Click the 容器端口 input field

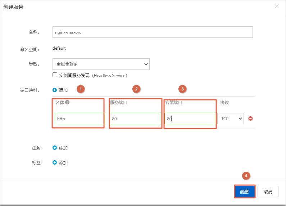190,118
